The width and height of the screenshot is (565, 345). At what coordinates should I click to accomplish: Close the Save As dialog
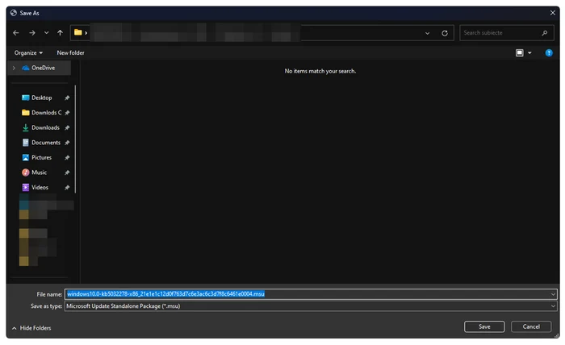(552, 13)
